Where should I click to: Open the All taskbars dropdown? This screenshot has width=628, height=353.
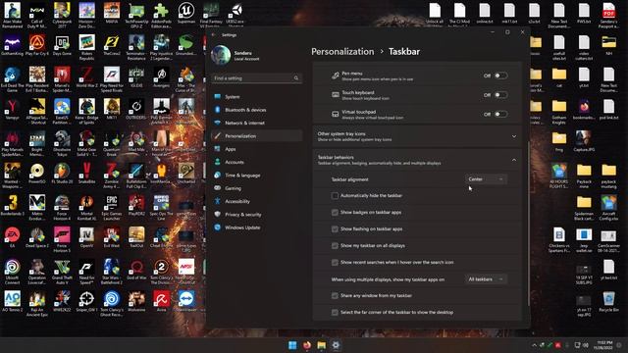coord(486,279)
